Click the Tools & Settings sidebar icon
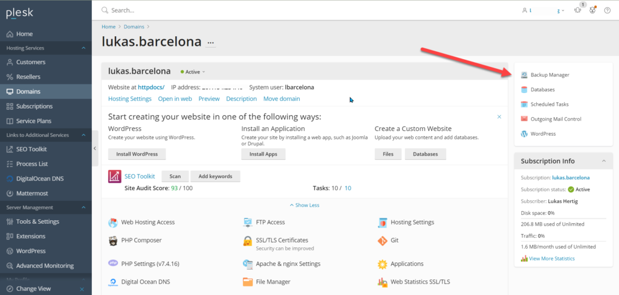 click(10, 221)
